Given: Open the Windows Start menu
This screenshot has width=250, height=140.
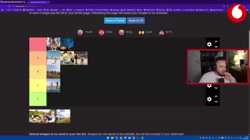Looking at the screenshot, I should (108, 138).
